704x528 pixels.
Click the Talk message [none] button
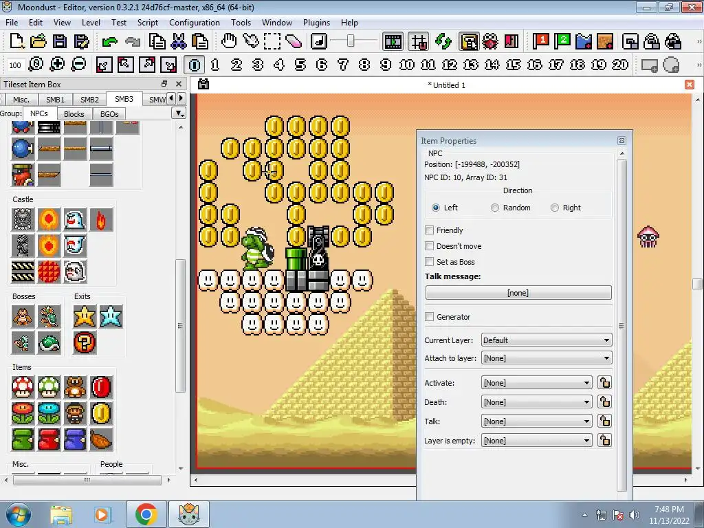[518, 293]
